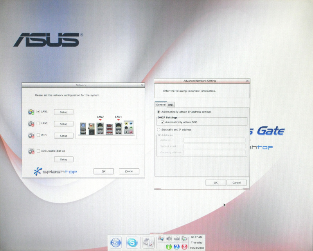Uncheck the LAN1 checkbox
Viewport: 313px width, 251px height.
(x=38, y=111)
